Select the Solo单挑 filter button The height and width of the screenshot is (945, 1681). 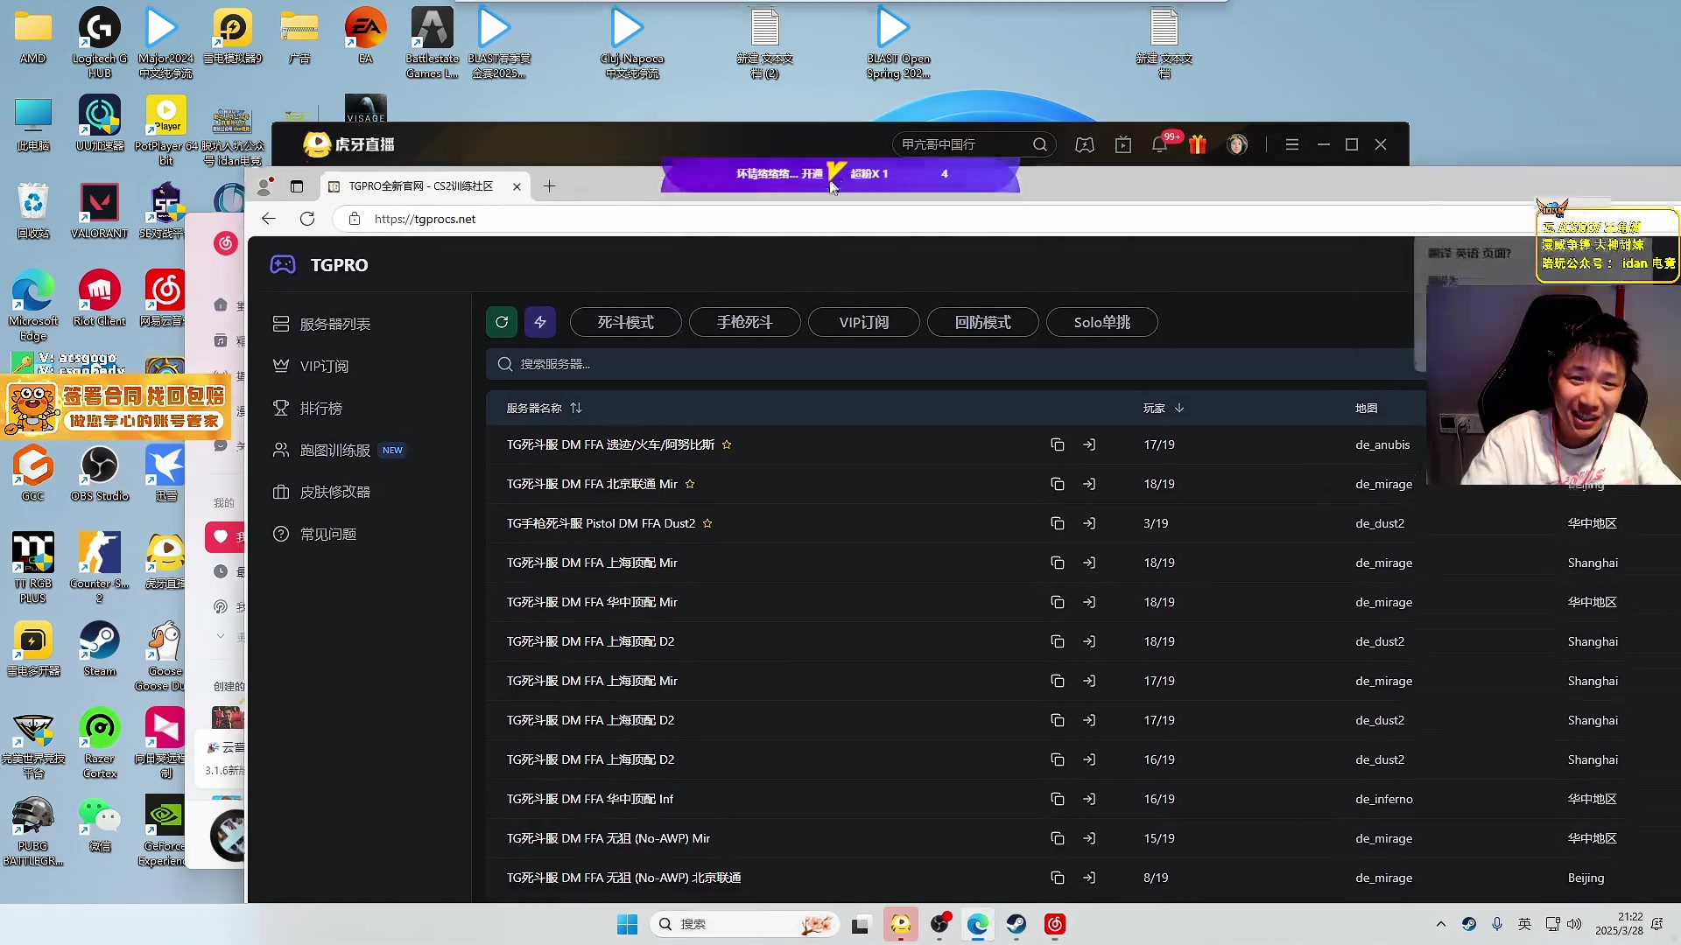(x=1101, y=322)
